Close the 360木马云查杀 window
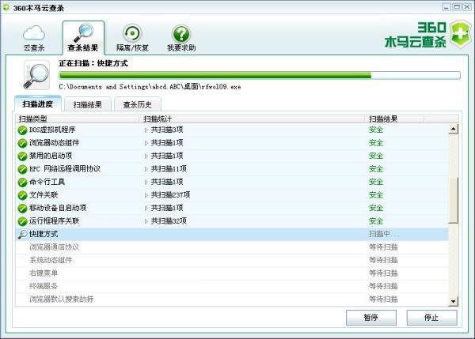 tap(467, 7)
